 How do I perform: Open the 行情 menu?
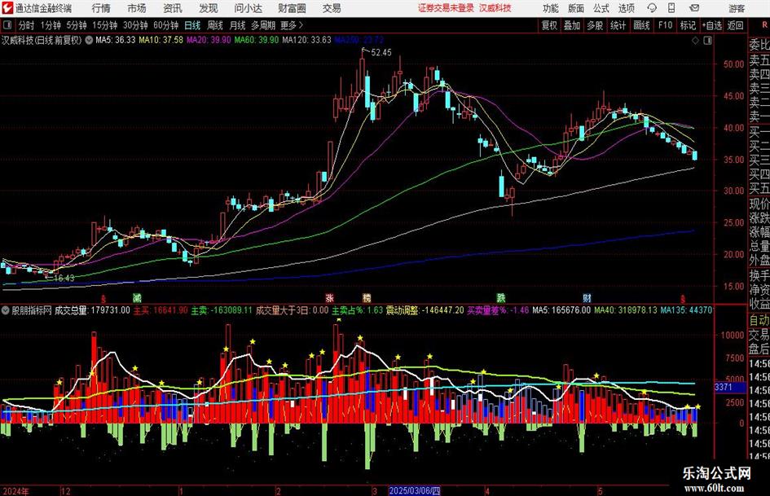tap(101, 8)
